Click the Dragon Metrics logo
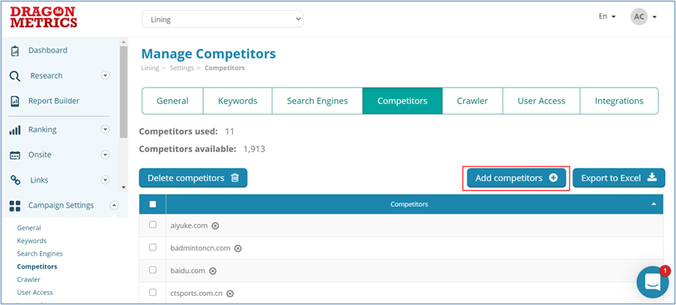The height and width of the screenshot is (305, 676). [44, 17]
